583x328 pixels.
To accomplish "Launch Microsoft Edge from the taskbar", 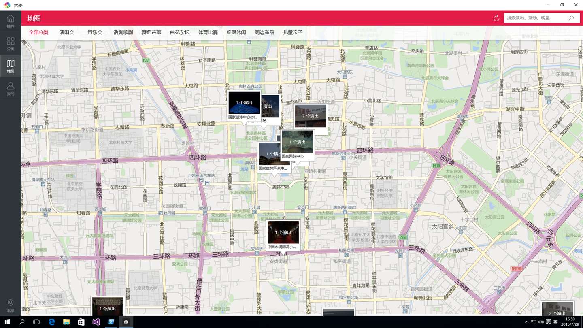I will [x=51, y=322].
